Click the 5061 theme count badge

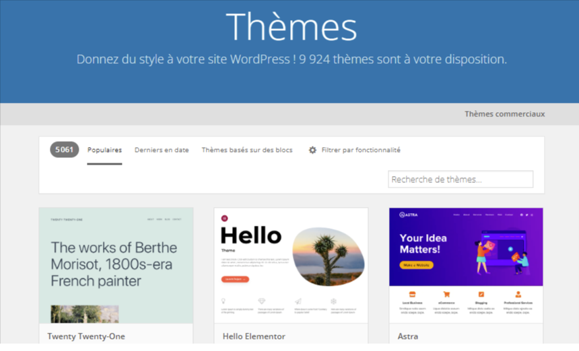tap(64, 149)
